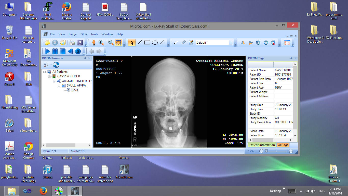Click the next image right arrow
Viewport: 348px width, 196px height.
99,51
